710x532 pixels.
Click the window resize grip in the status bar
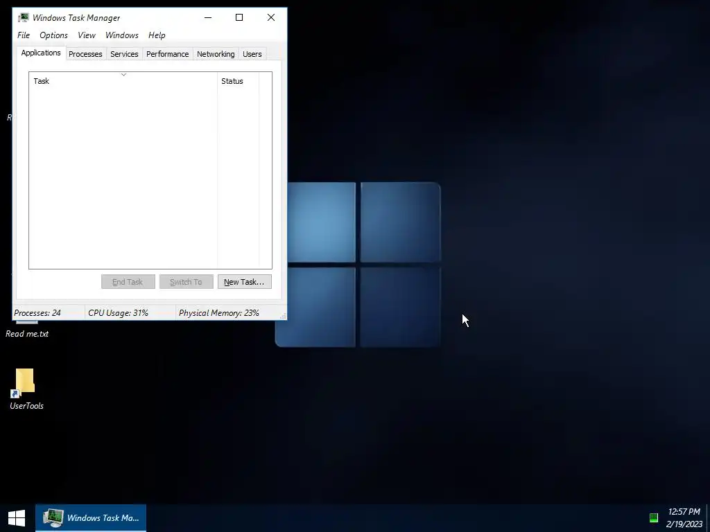click(283, 316)
